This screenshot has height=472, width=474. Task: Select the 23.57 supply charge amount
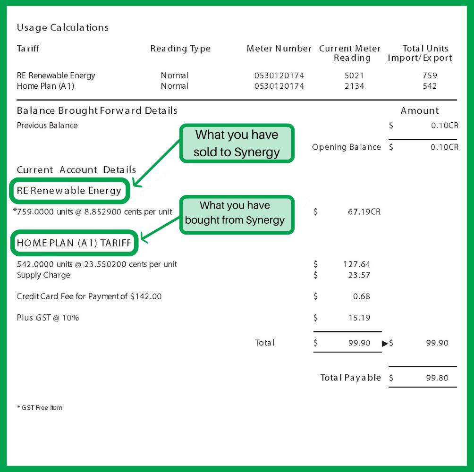(x=359, y=275)
